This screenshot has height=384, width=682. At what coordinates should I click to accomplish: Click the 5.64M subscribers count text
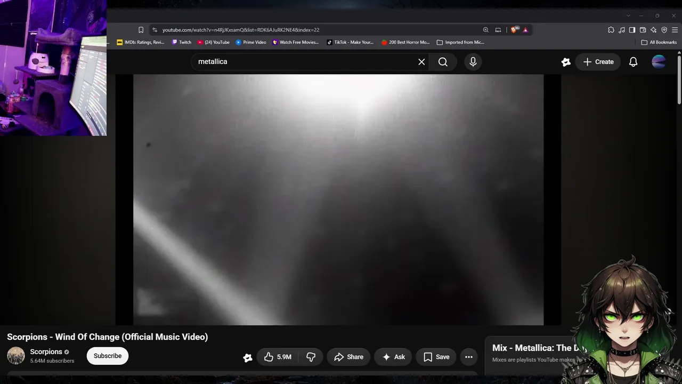coord(52,361)
